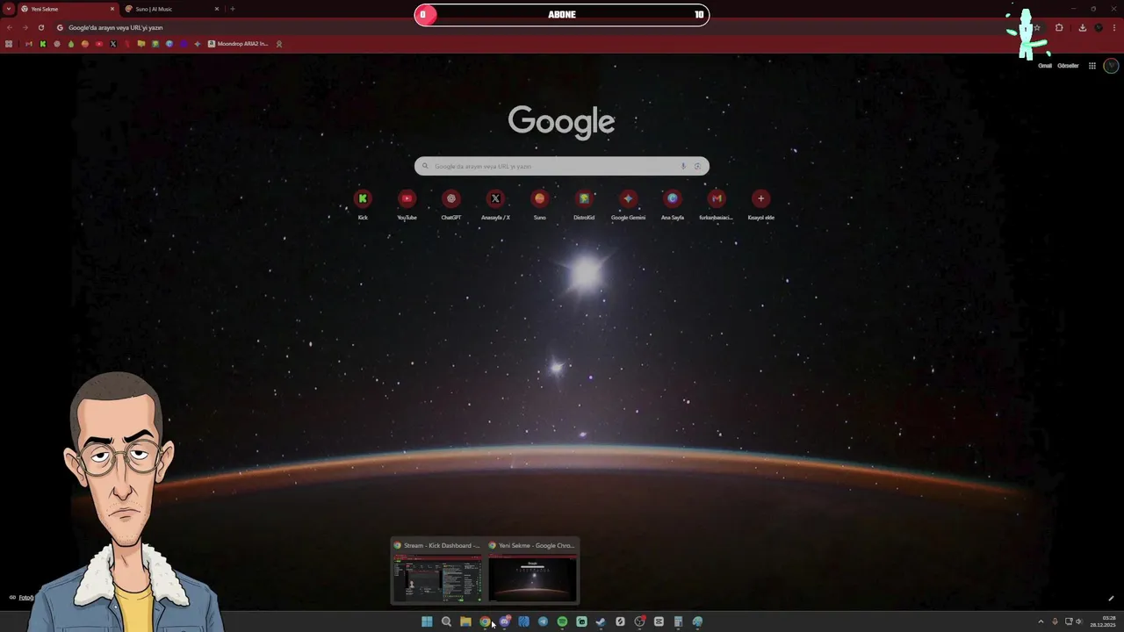Open the Kick bookmark icon

[x=42, y=44]
